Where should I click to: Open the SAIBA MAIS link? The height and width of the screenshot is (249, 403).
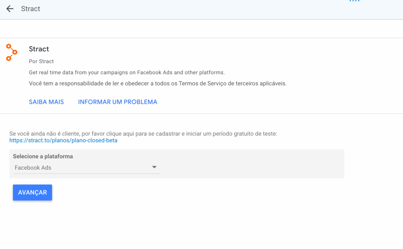tap(46, 102)
